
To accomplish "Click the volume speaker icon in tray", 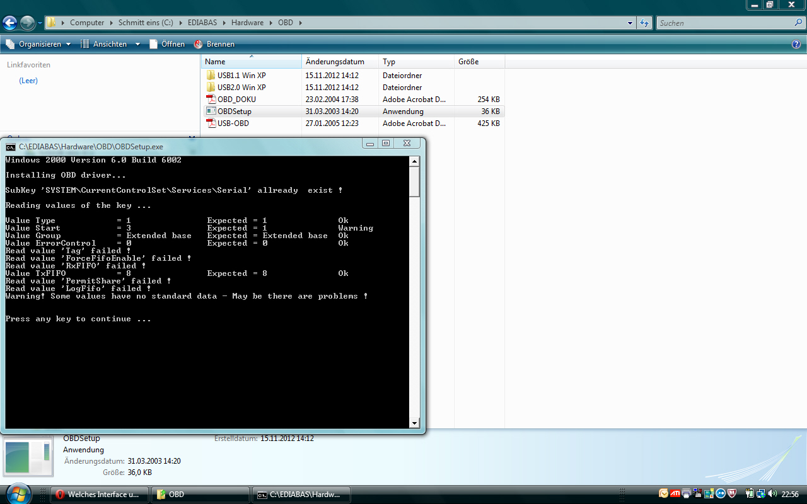I will click(774, 494).
